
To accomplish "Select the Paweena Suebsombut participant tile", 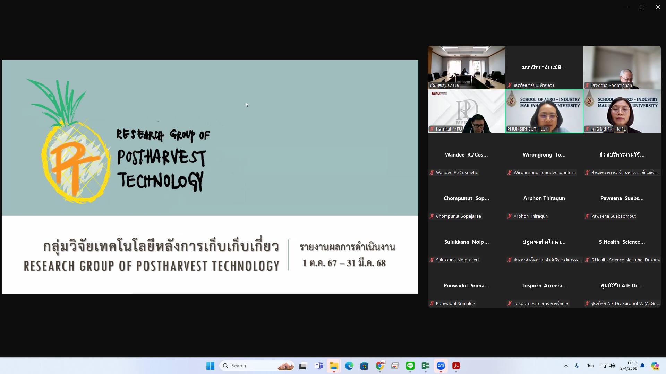I will pos(622,198).
